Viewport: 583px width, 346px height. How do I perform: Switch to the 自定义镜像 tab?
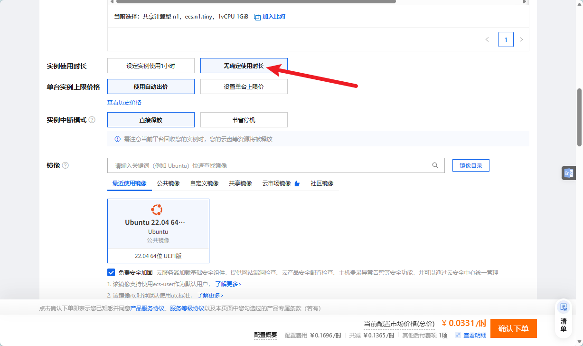[x=205, y=183]
